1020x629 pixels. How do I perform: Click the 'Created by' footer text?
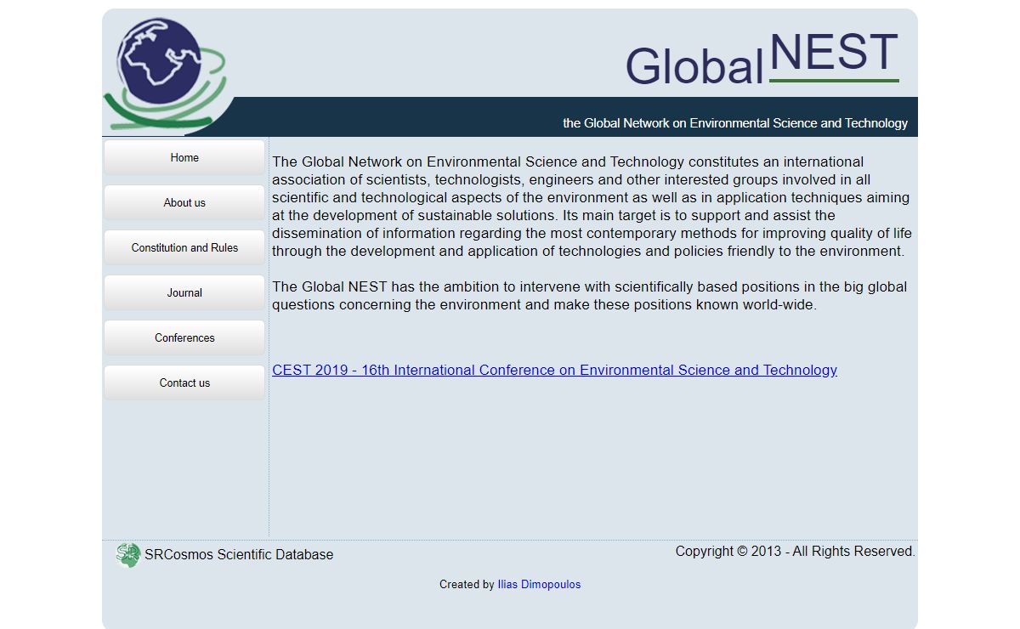click(467, 585)
